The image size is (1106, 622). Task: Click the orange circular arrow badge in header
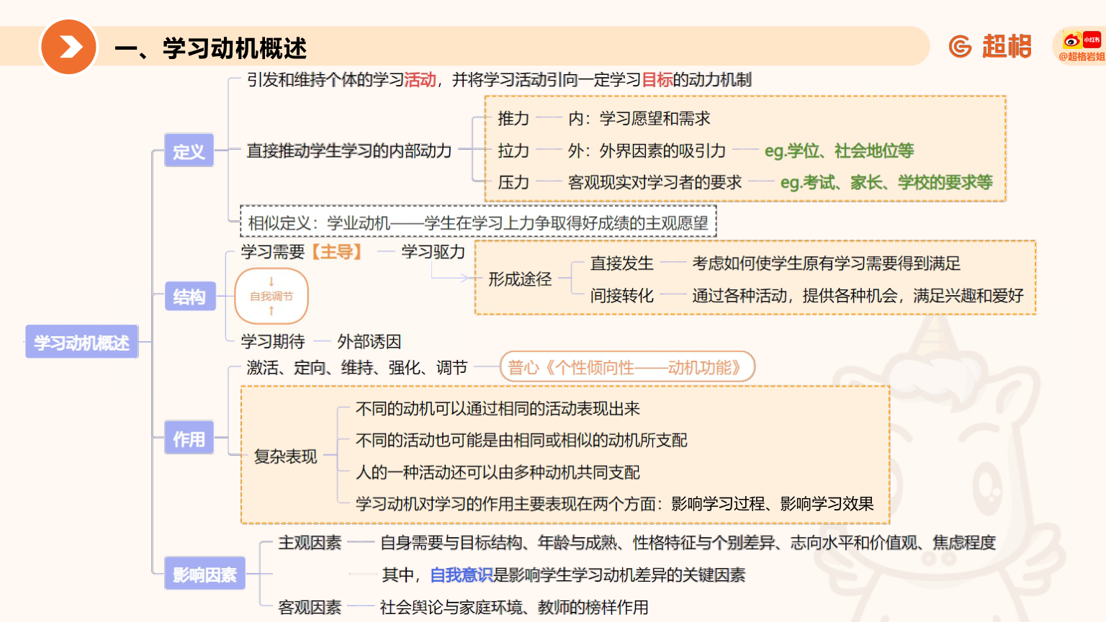[69, 46]
